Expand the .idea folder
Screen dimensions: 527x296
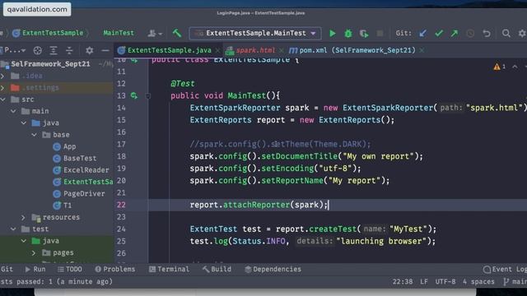pos(2,76)
